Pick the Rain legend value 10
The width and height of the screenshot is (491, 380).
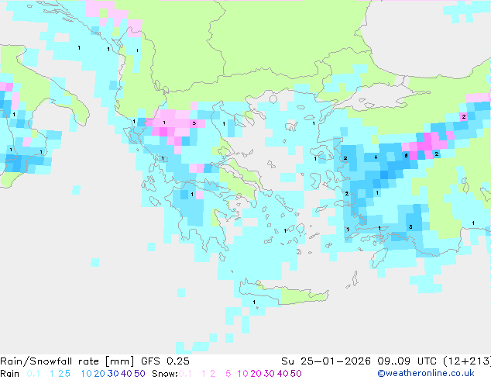[x=86, y=374]
